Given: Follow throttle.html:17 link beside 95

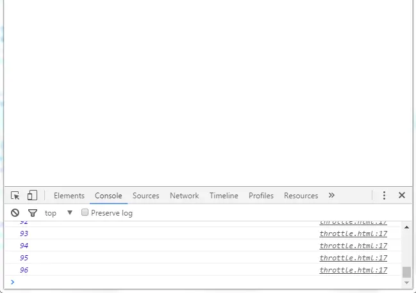Looking at the screenshot, I should click(x=353, y=258).
